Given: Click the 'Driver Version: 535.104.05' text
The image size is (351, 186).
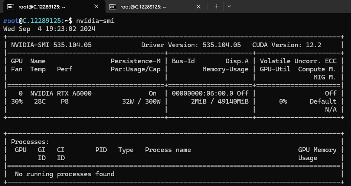Looking at the screenshot, I should tap(191, 45).
